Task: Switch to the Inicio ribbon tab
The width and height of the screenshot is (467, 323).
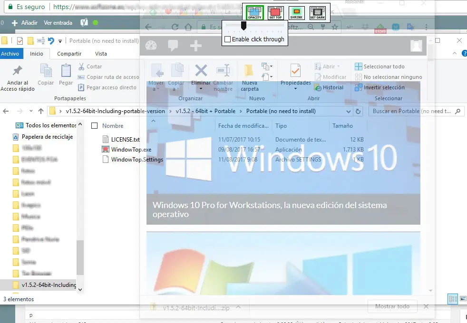Action: [36, 54]
